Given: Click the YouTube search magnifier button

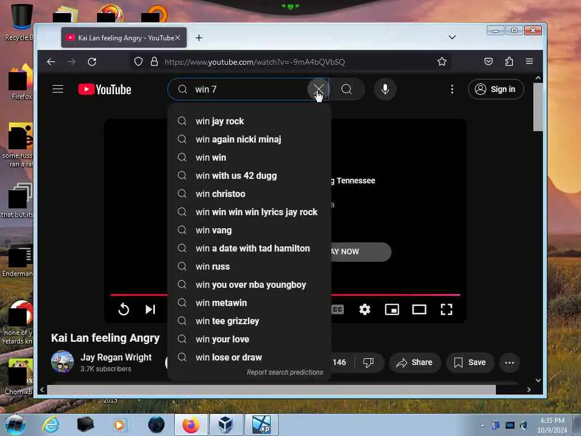Looking at the screenshot, I should (347, 89).
